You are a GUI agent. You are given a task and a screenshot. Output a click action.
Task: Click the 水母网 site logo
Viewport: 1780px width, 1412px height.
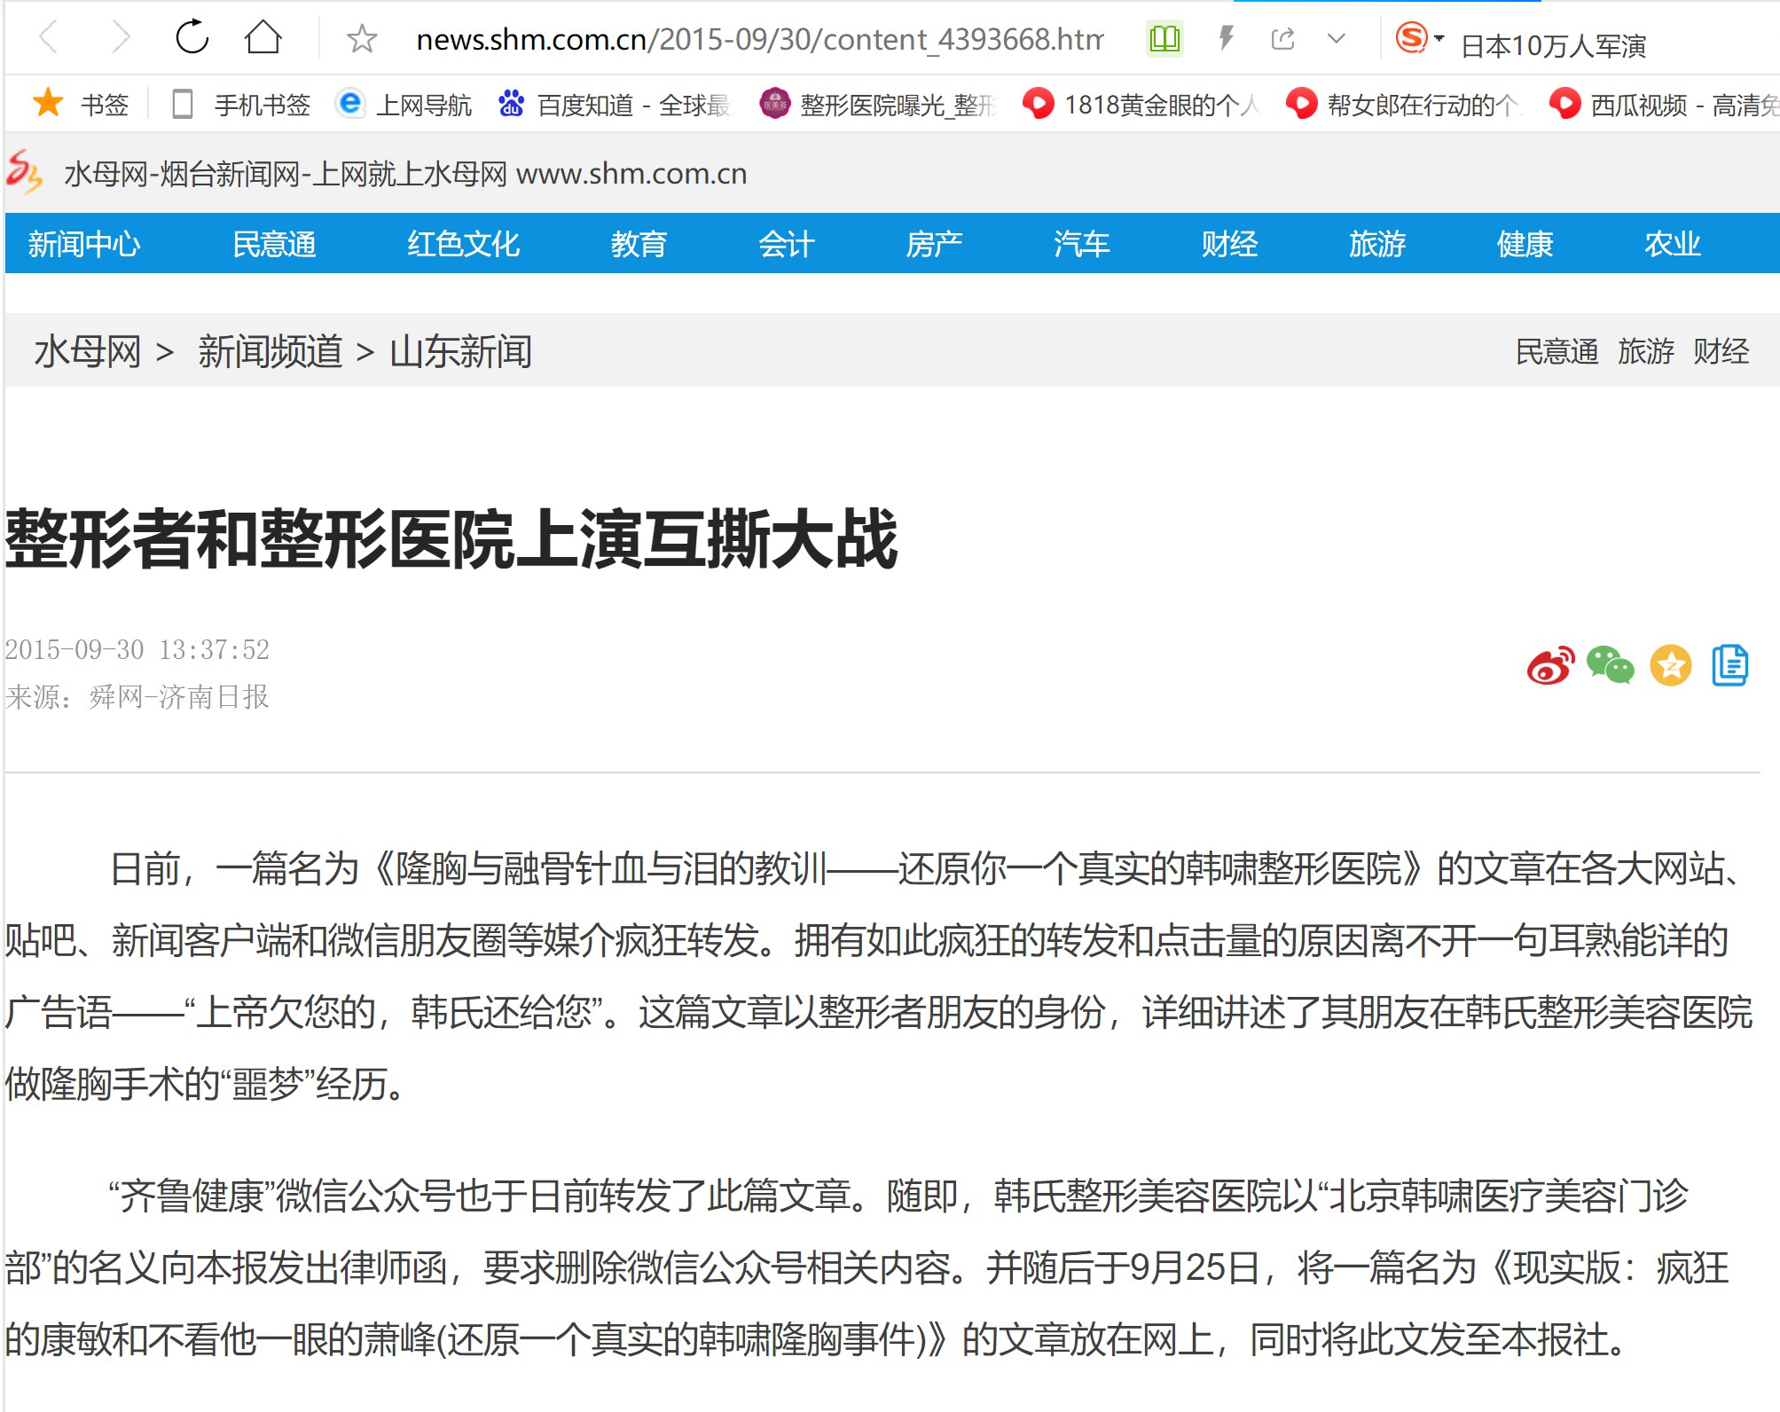[24, 172]
